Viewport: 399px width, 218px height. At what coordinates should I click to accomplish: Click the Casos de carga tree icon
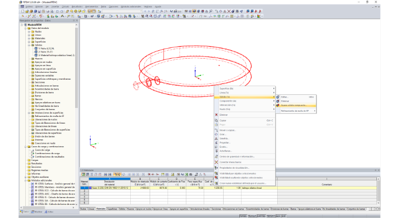tap(33, 150)
